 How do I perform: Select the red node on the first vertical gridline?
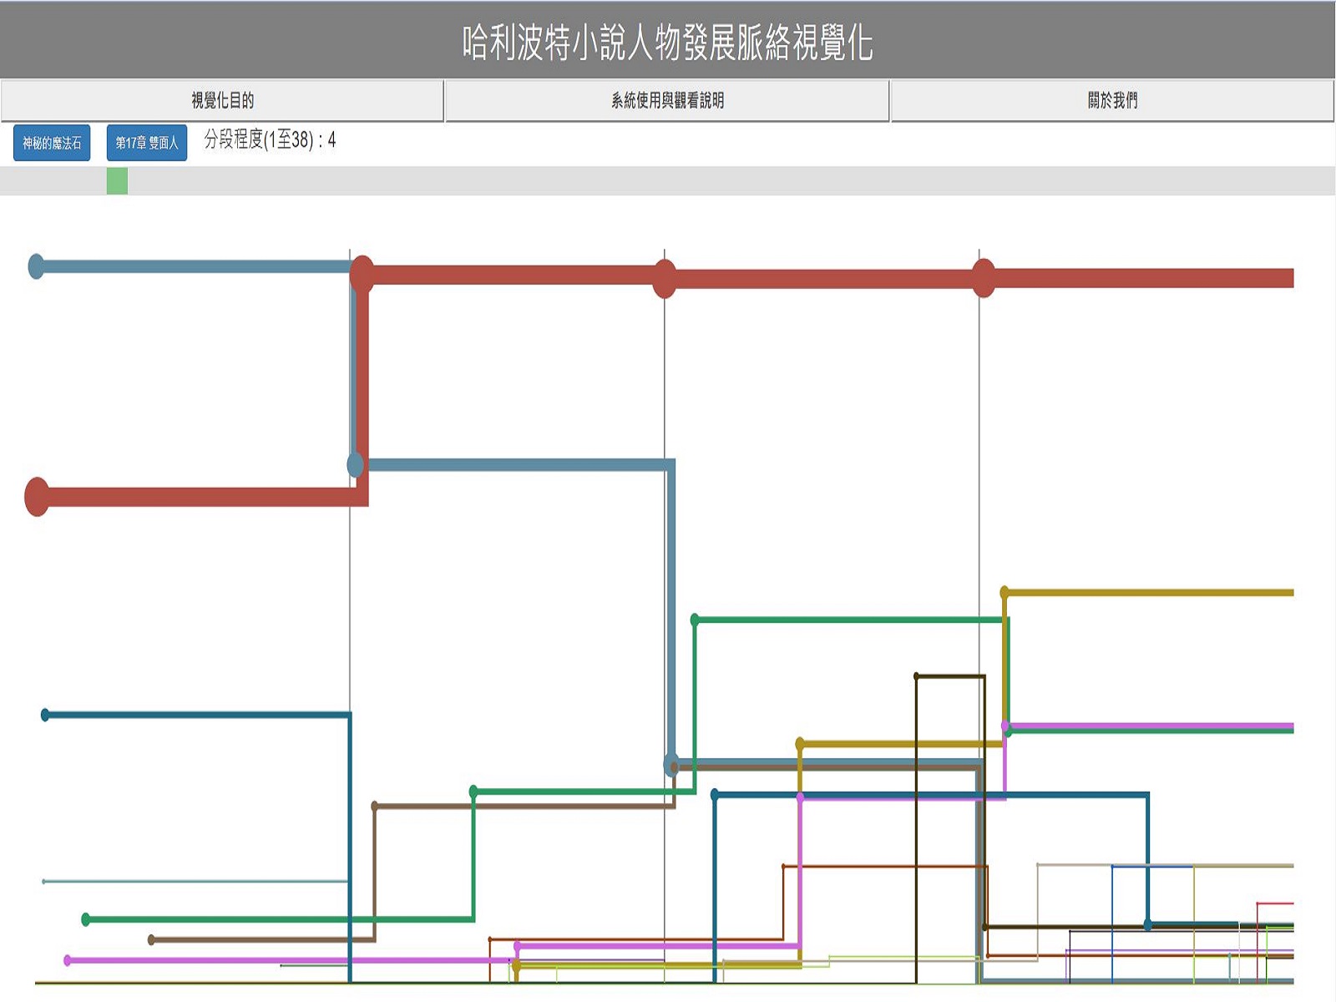pos(362,274)
